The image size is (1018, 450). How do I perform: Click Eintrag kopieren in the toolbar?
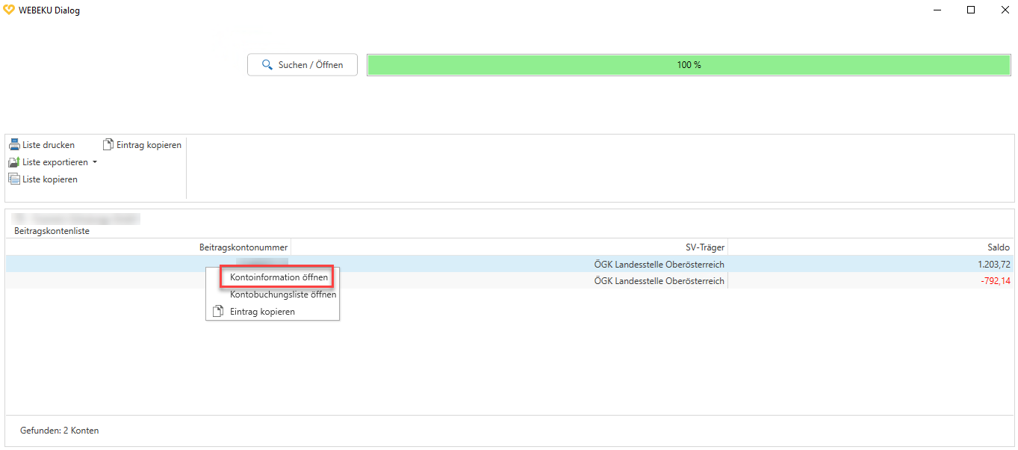point(142,145)
